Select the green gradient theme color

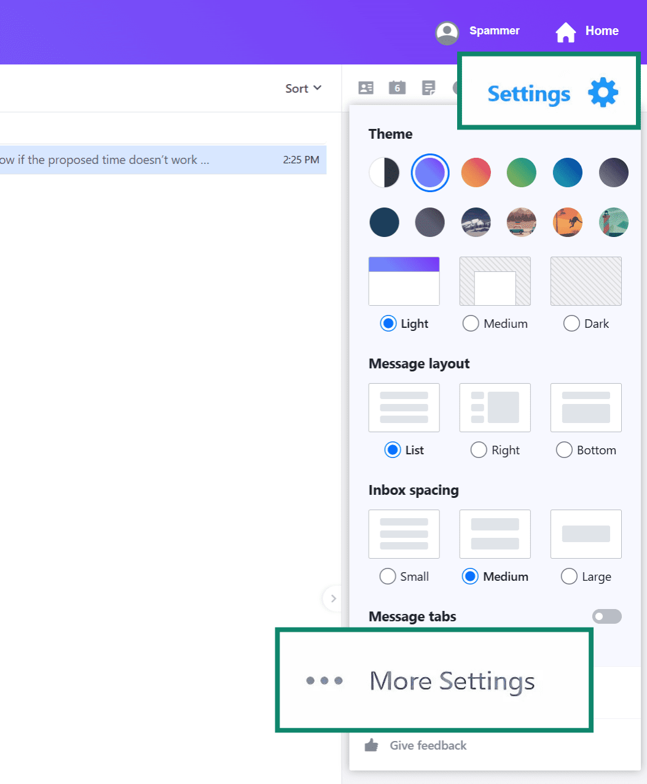click(x=522, y=173)
